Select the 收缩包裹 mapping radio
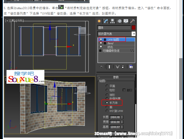Screen dimensions: 184x139 coord(107,98)
